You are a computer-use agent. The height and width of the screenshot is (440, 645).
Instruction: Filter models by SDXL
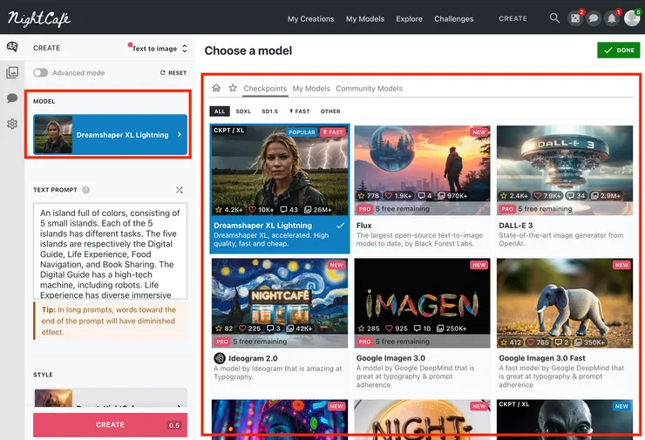(x=243, y=111)
